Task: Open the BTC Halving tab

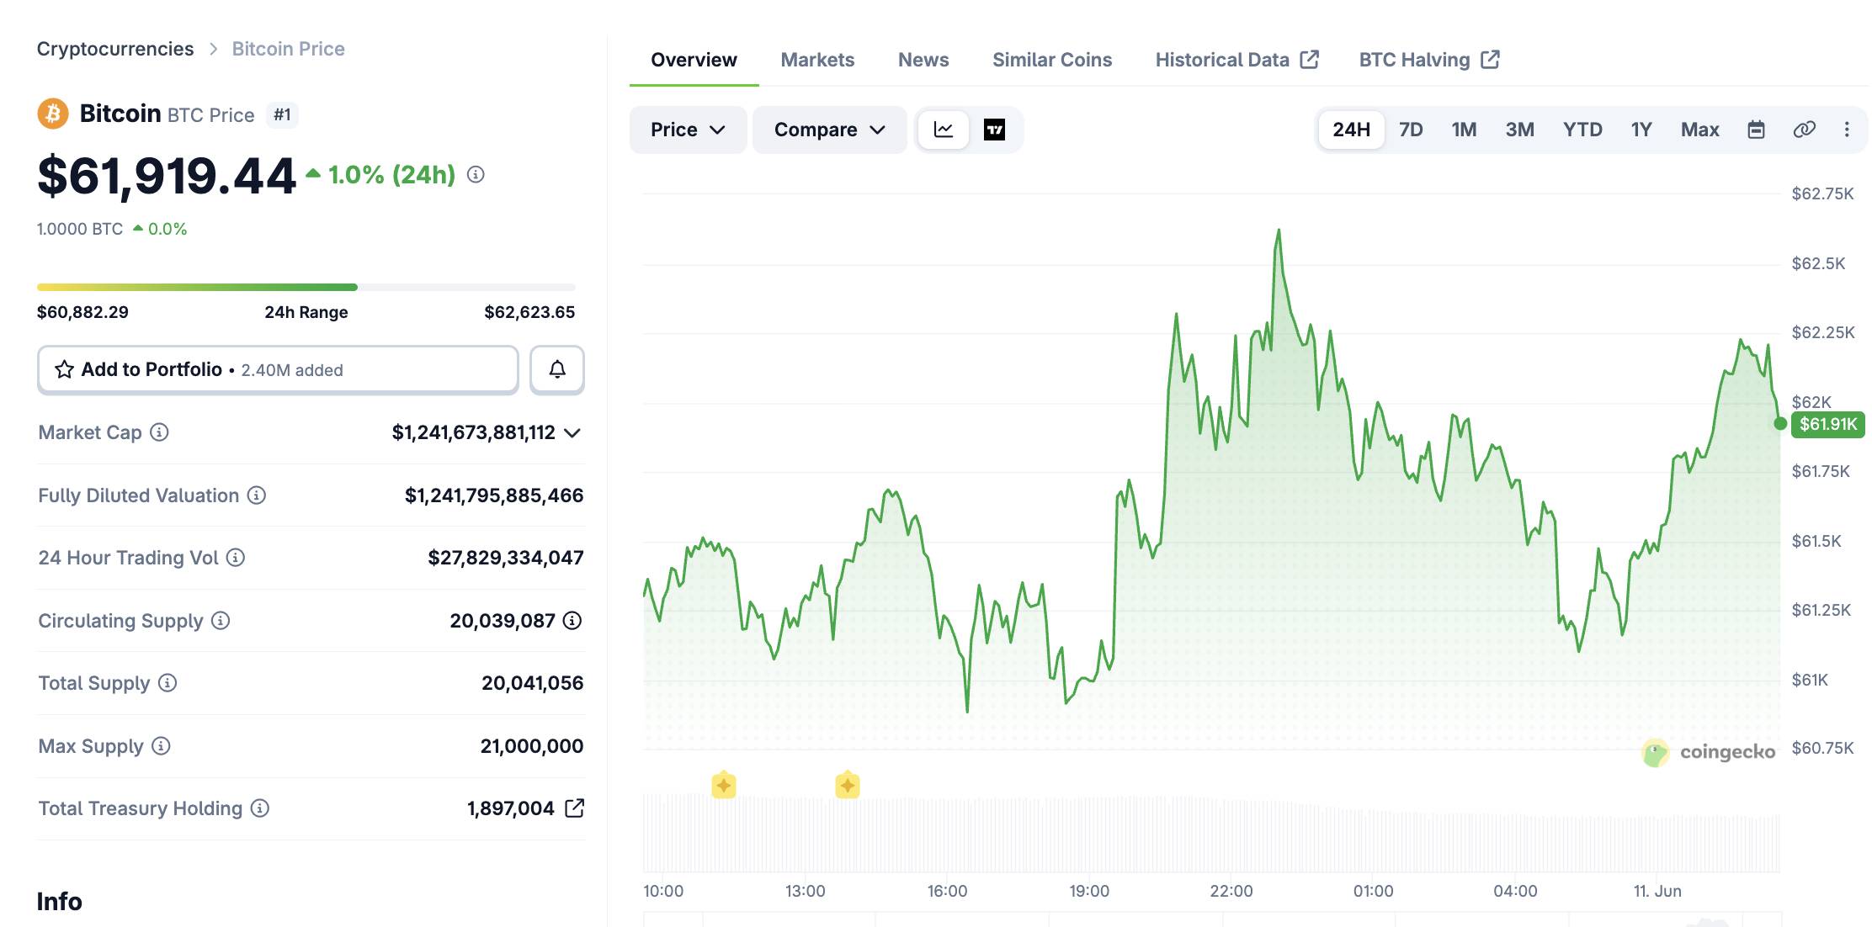Action: pos(1429,60)
